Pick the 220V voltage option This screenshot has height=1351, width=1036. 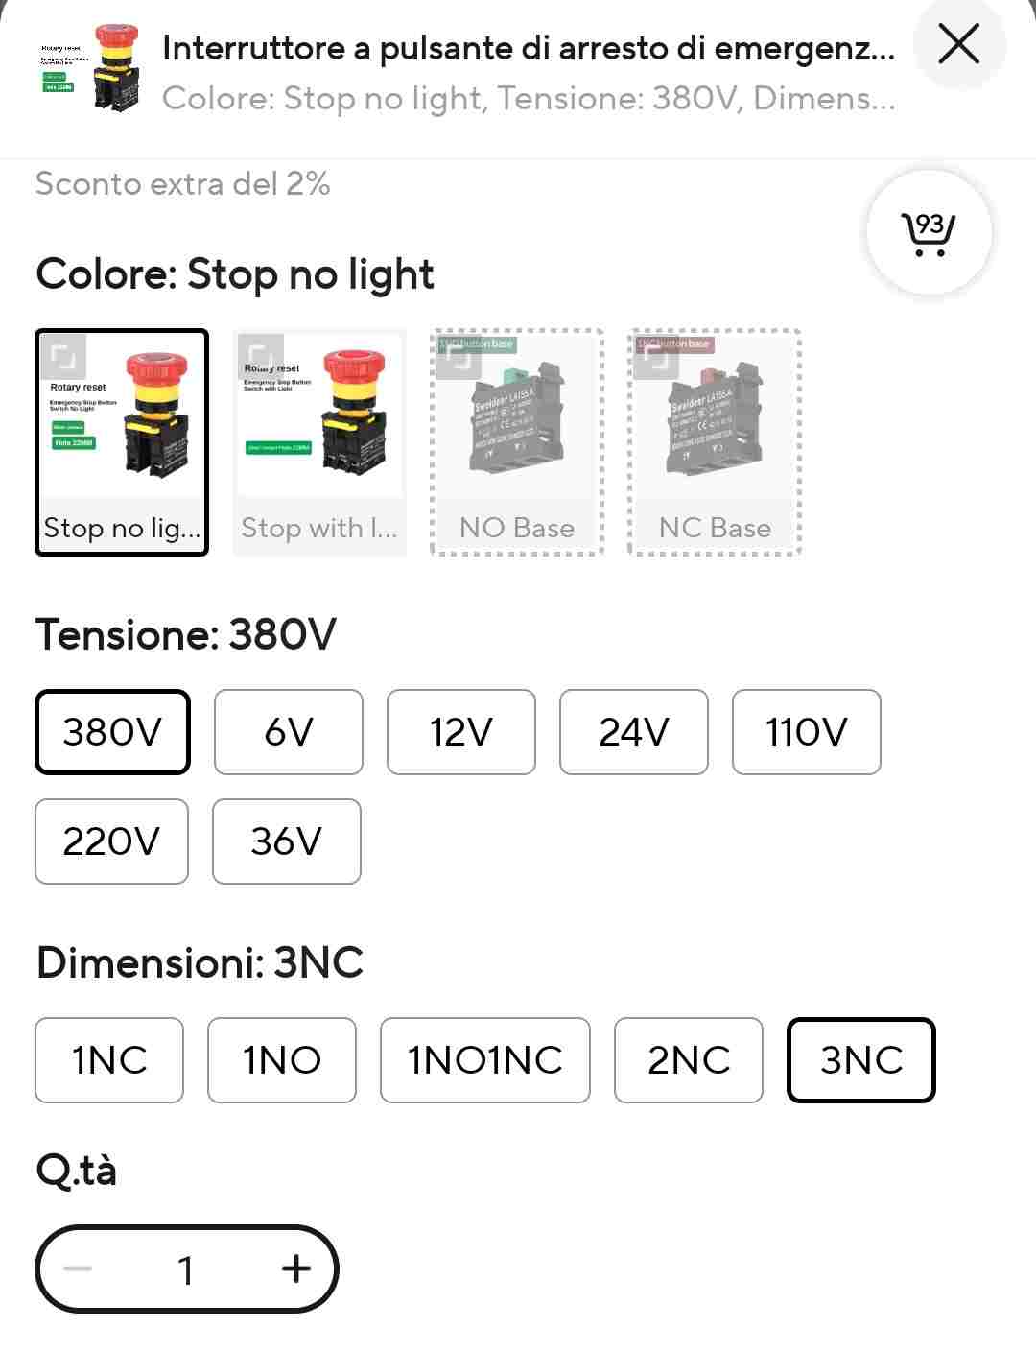(111, 841)
